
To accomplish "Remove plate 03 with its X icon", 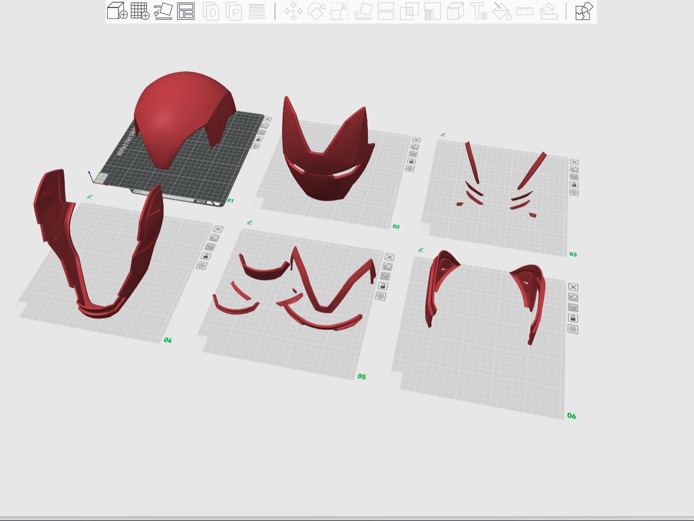I will point(574,162).
